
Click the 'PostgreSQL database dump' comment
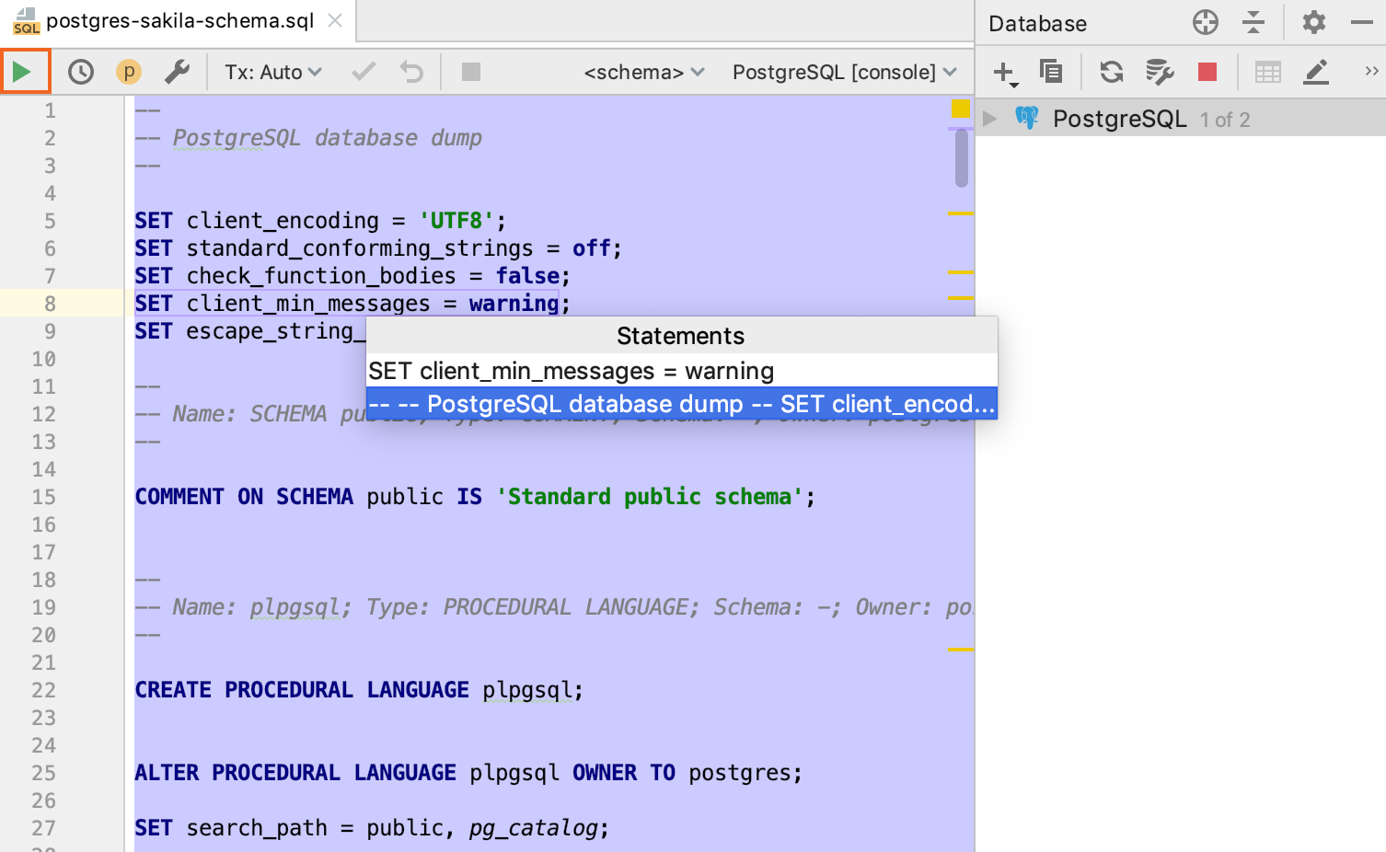point(328,138)
